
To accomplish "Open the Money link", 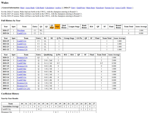I will pos(129,8).
